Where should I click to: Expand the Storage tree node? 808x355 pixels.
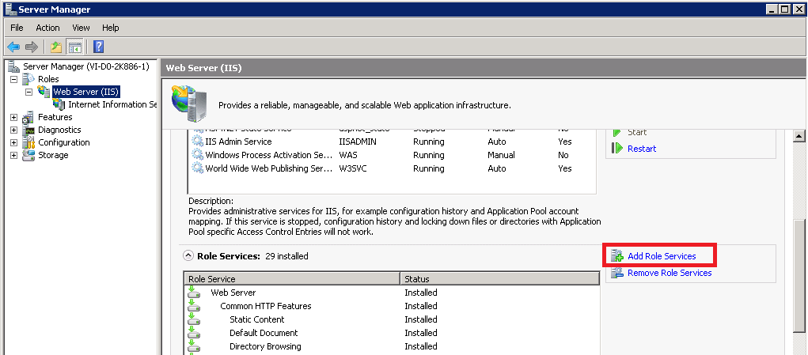pos(14,156)
